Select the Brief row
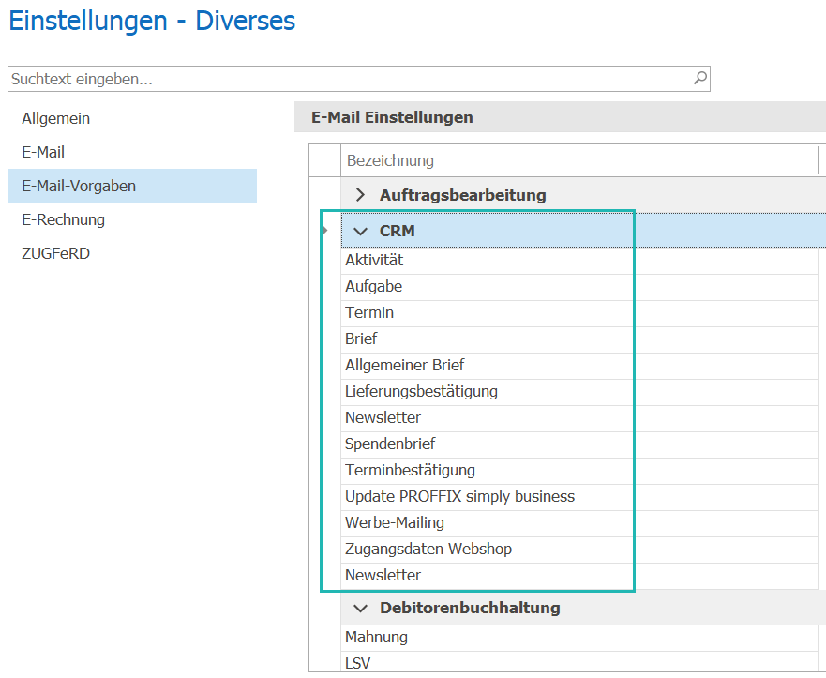This screenshot has width=826, height=678. tap(579, 339)
